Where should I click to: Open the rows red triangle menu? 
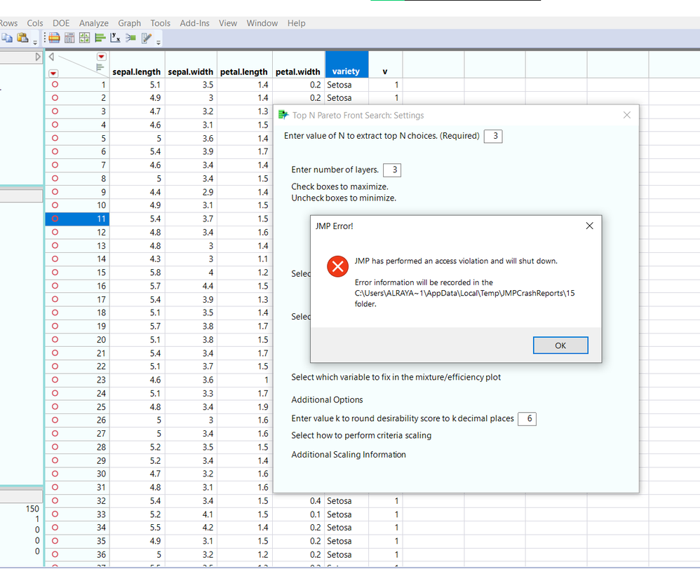[x=53, y=73]
